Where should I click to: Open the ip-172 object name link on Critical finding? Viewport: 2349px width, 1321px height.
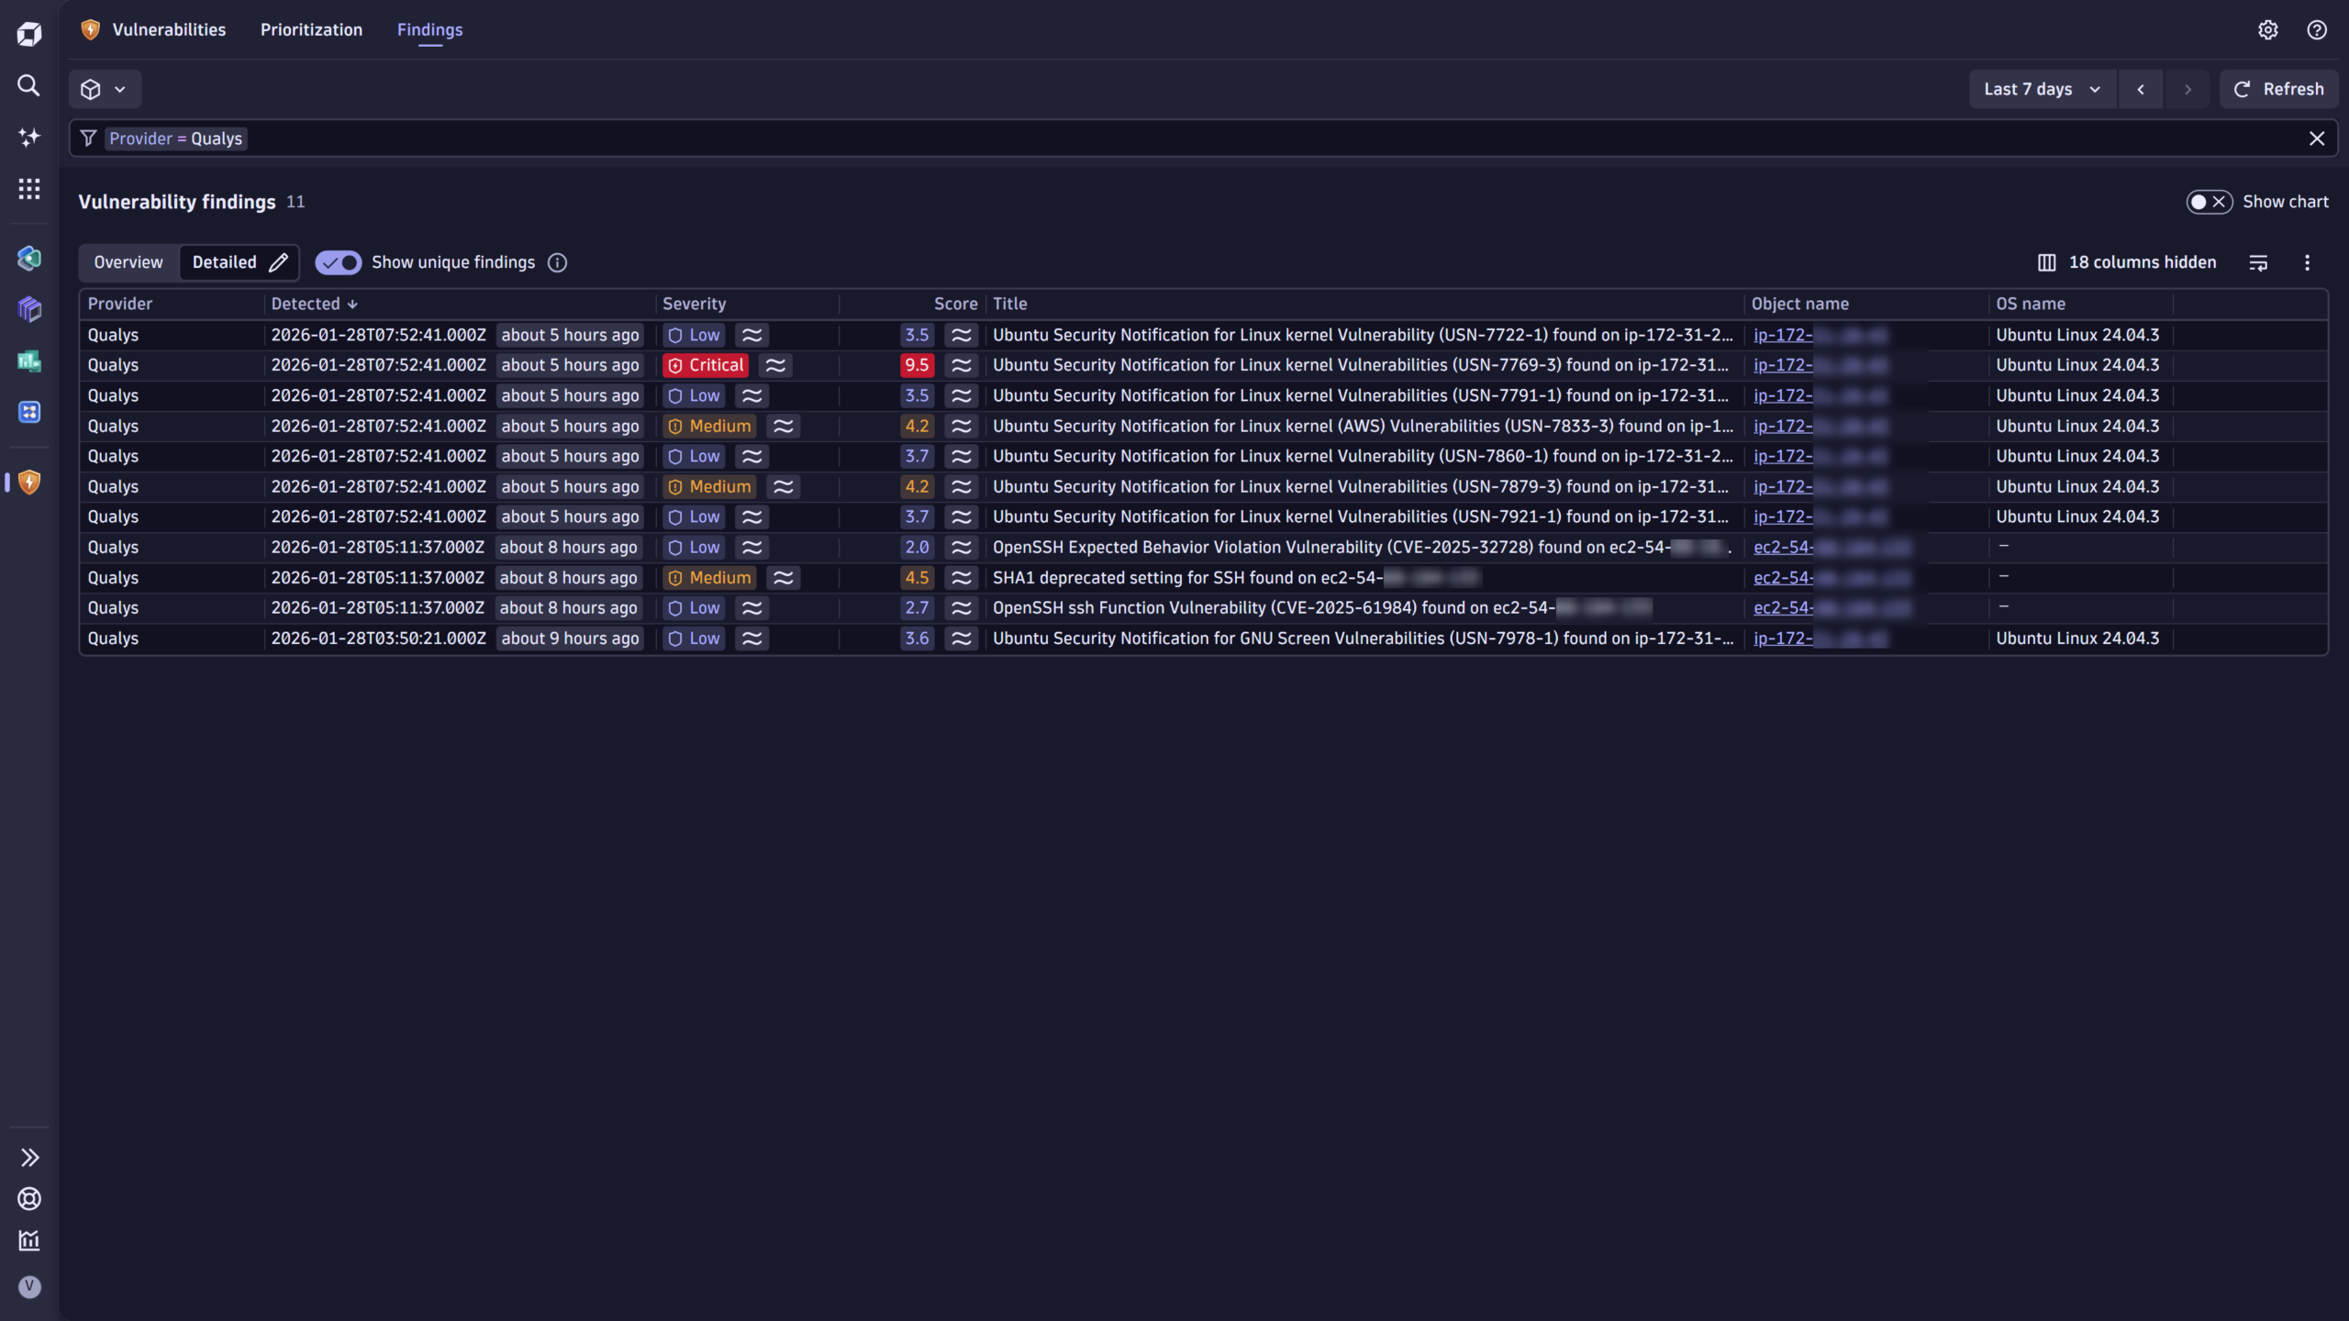tap(1784, 364)
